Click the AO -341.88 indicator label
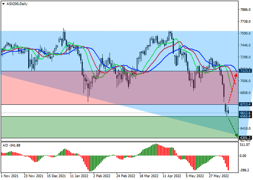The height and width of the screenshot is (180, 253). (11, 145)
